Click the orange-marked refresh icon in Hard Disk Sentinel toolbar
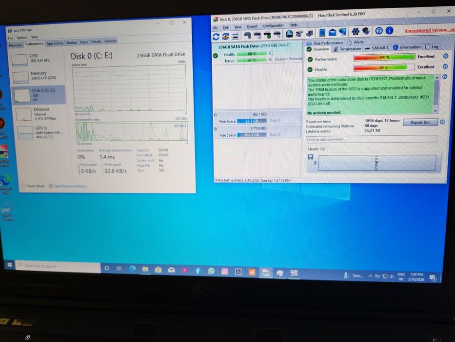 tap(225, 36)
